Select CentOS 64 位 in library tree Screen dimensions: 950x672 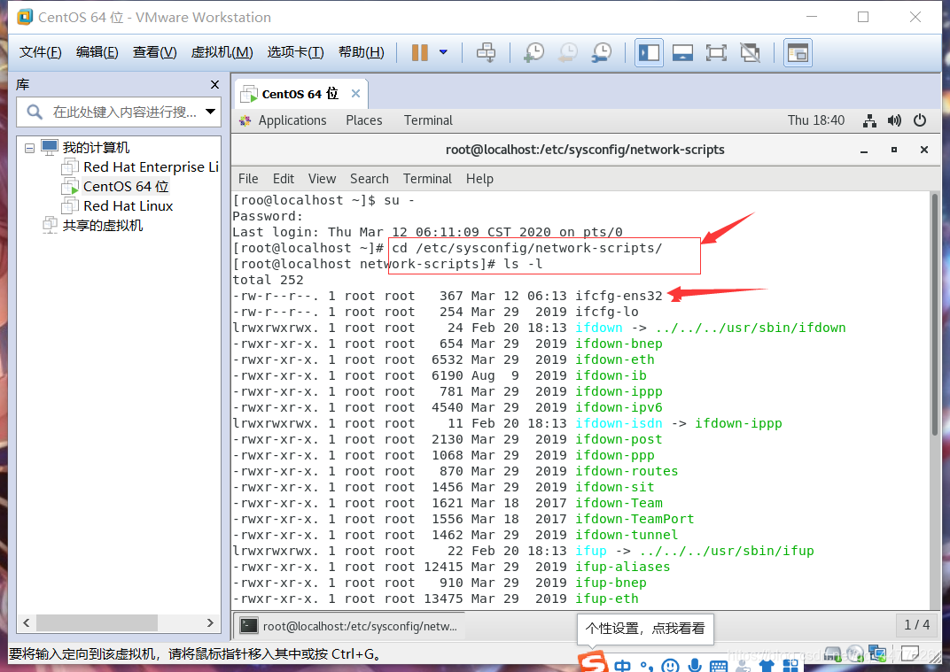126,186
